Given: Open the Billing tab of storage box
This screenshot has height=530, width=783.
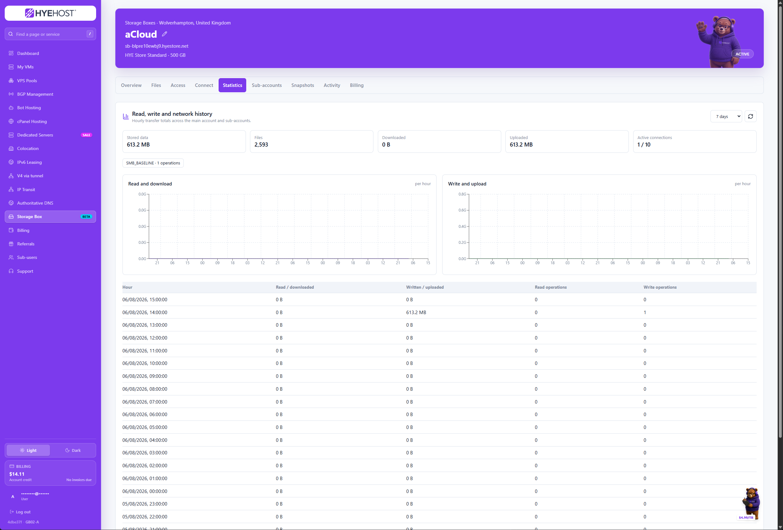Looking at the screenshot, I should tap(356, 85).
